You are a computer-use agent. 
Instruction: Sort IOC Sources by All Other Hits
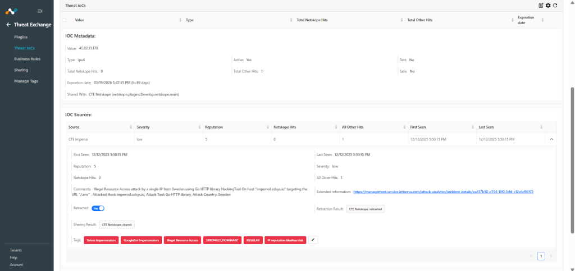[404, 127]
